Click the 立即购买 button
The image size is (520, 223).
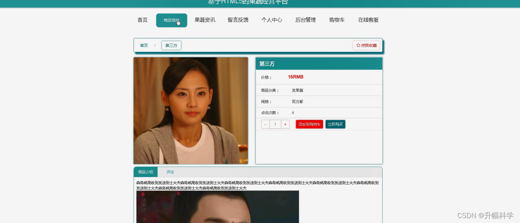coord(335,124)
